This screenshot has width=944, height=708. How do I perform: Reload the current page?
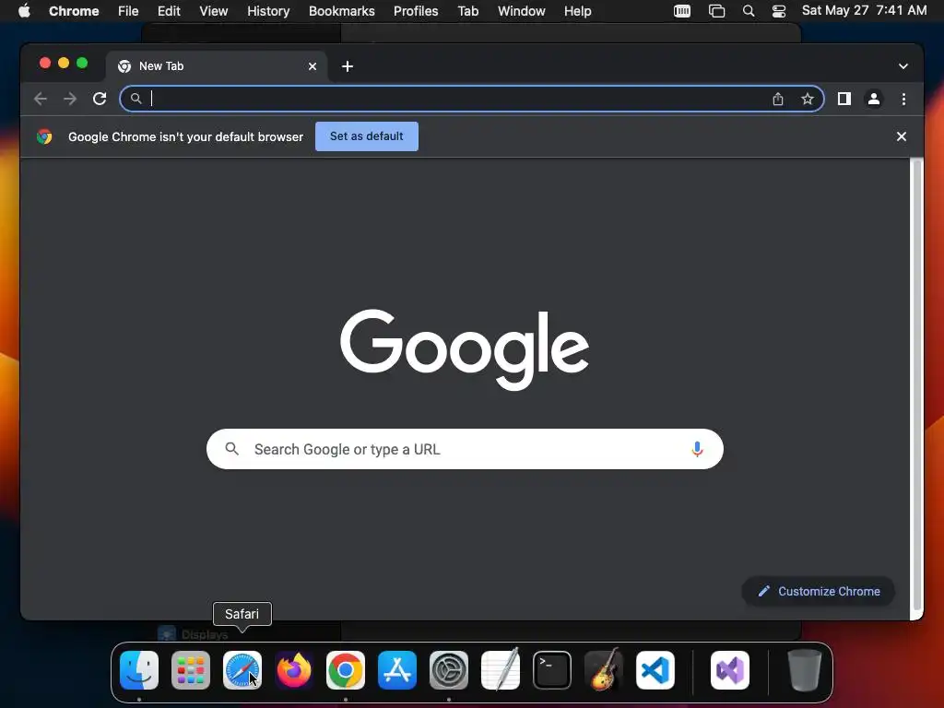(100, 99)
